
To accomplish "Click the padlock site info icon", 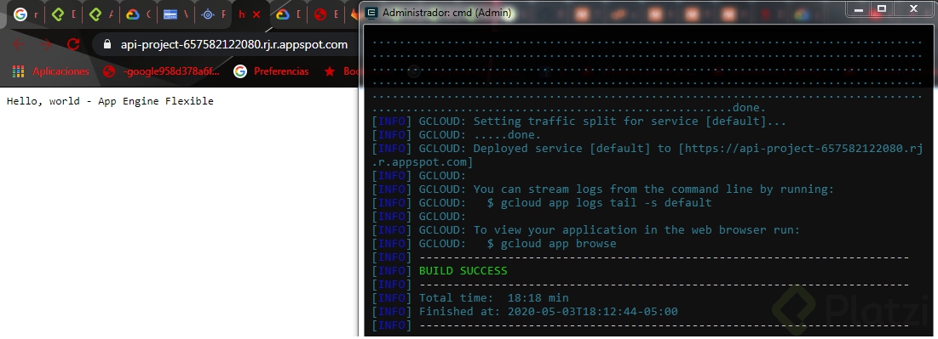I will (x=107, y=45).
